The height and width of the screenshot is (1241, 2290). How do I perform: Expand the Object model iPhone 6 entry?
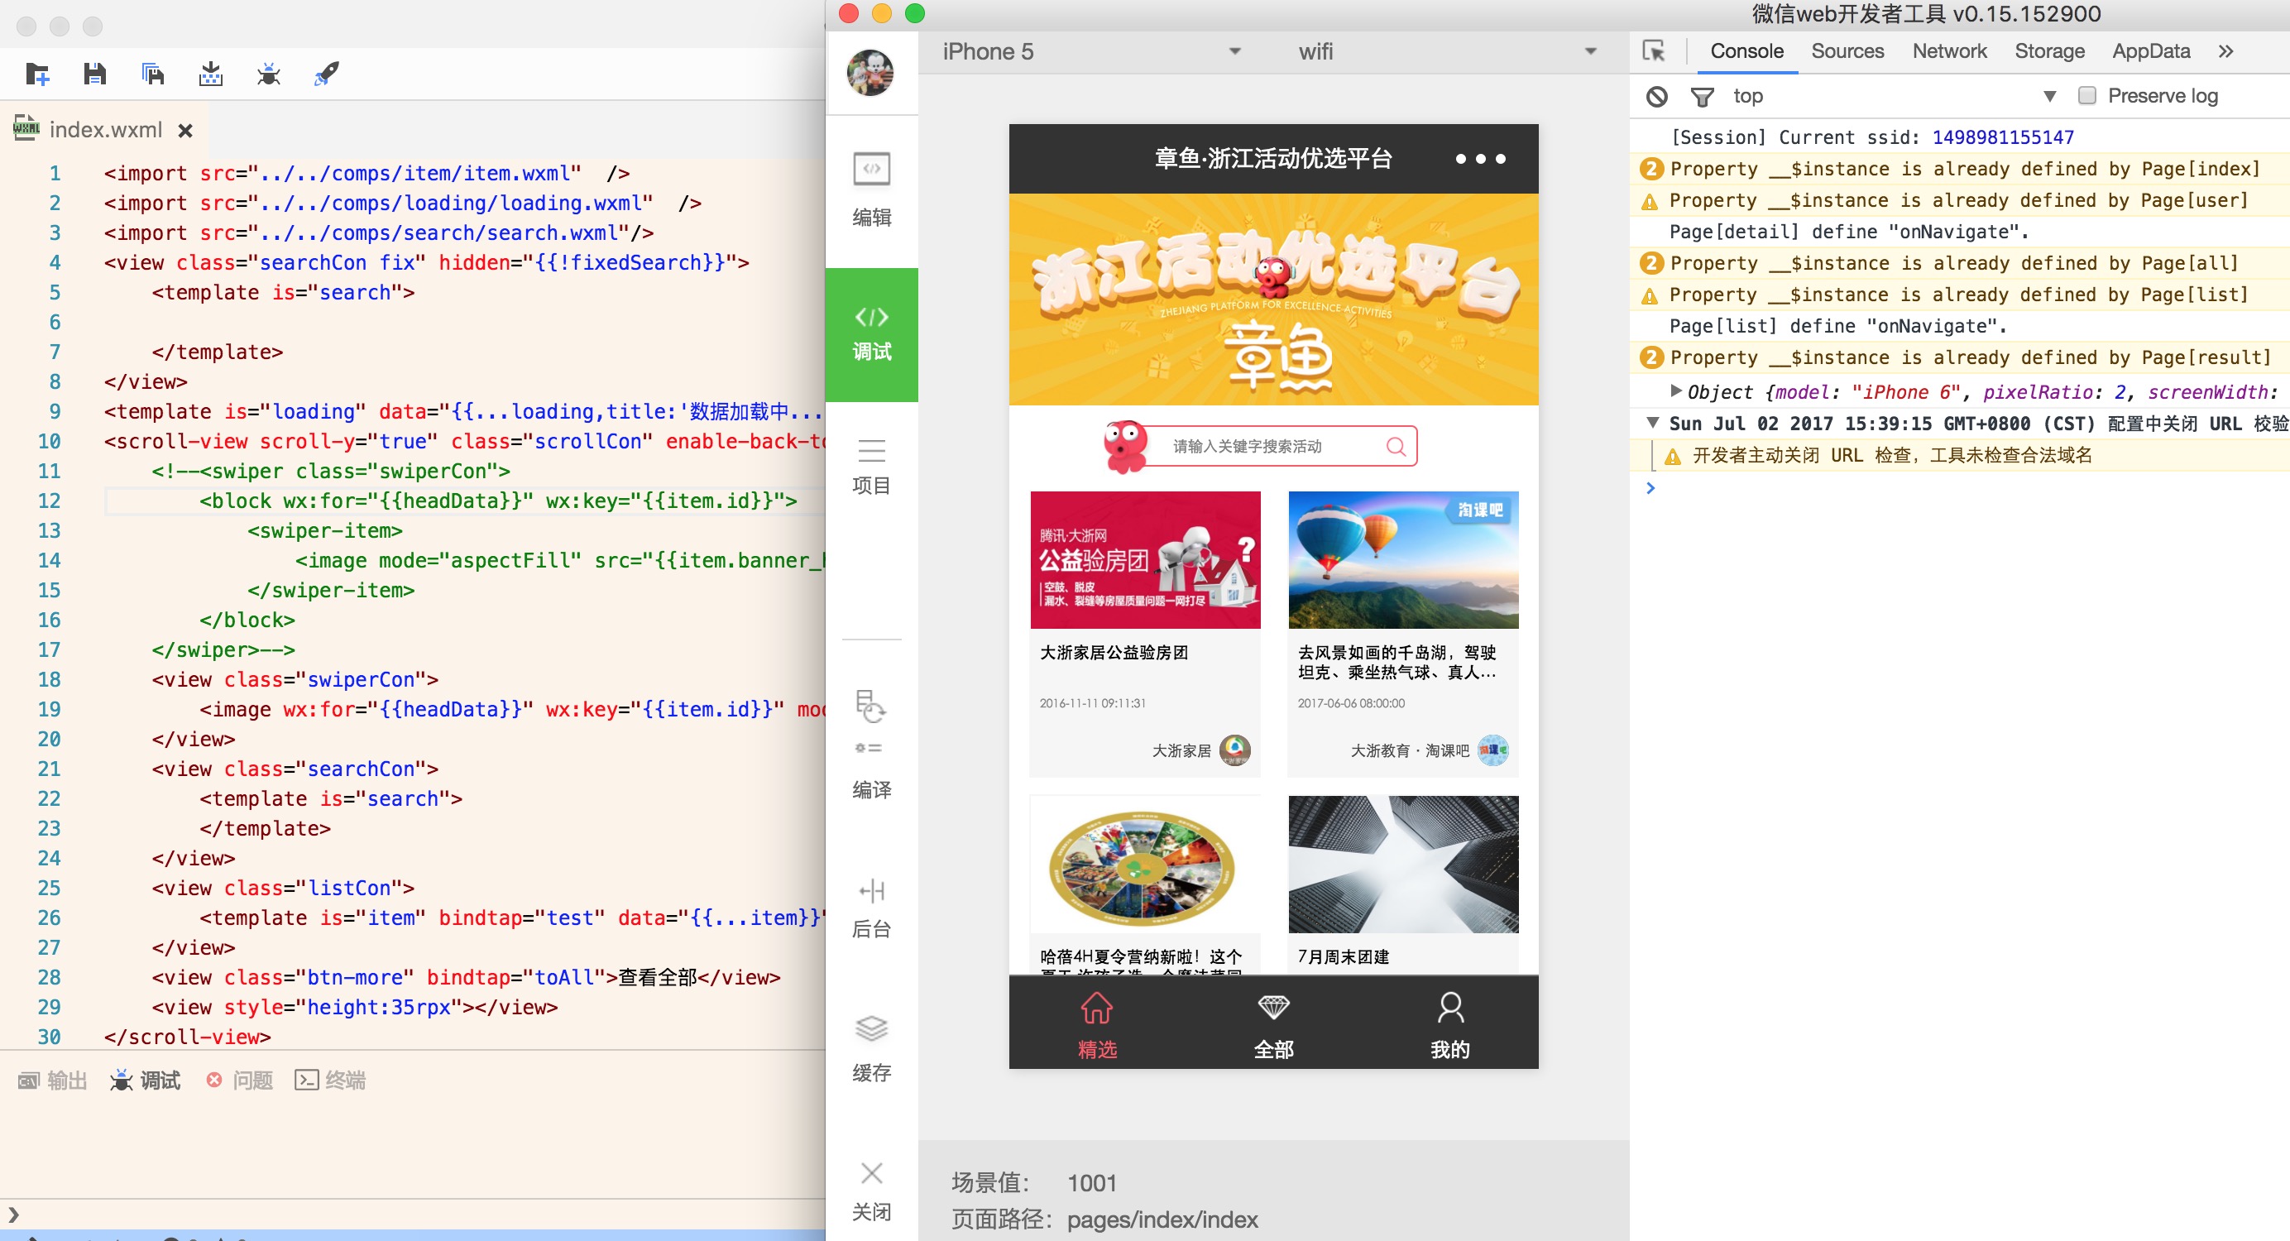coord(1675,391)
